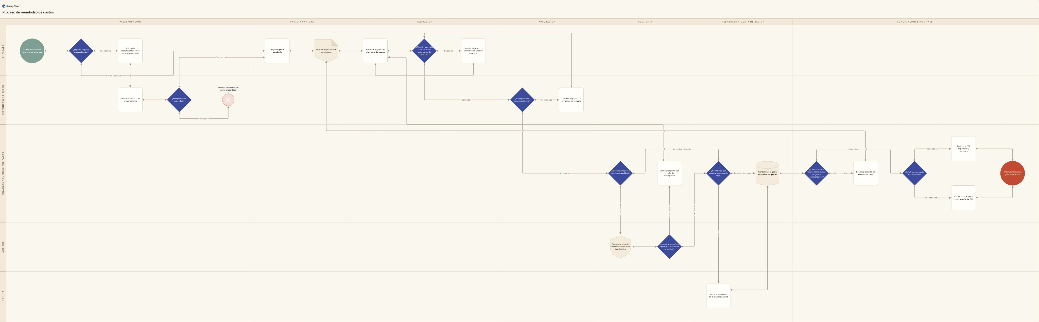Click the 'Remesa-de-pago' connector label
Viewport: 1039px width, 322px height.
click(x=742, y=173)
